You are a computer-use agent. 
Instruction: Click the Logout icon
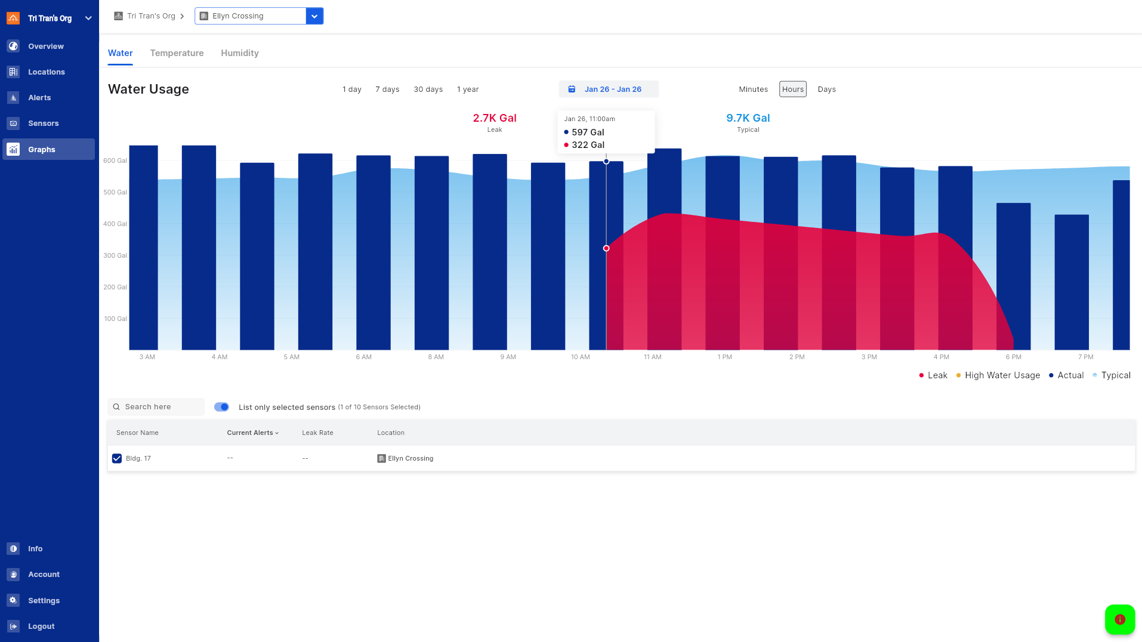click(13, 626)
